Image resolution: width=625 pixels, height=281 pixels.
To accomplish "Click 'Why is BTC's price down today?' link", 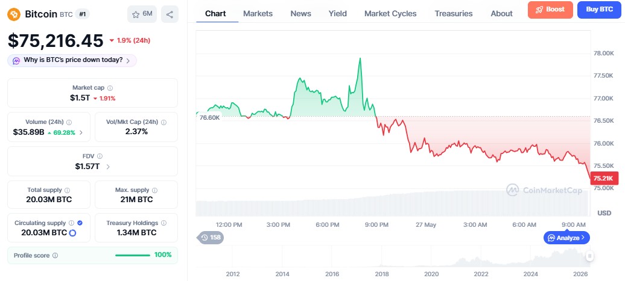I will [73, 60].
